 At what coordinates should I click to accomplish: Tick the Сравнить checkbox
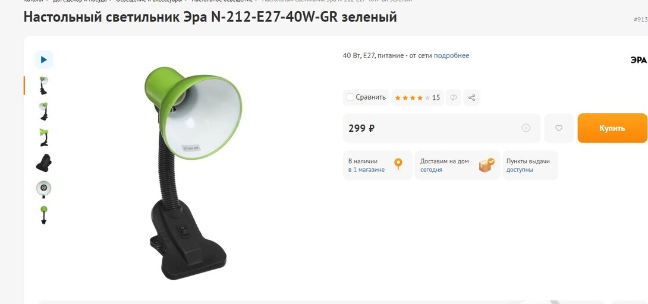pyautogui.click(x=350, y=98)
